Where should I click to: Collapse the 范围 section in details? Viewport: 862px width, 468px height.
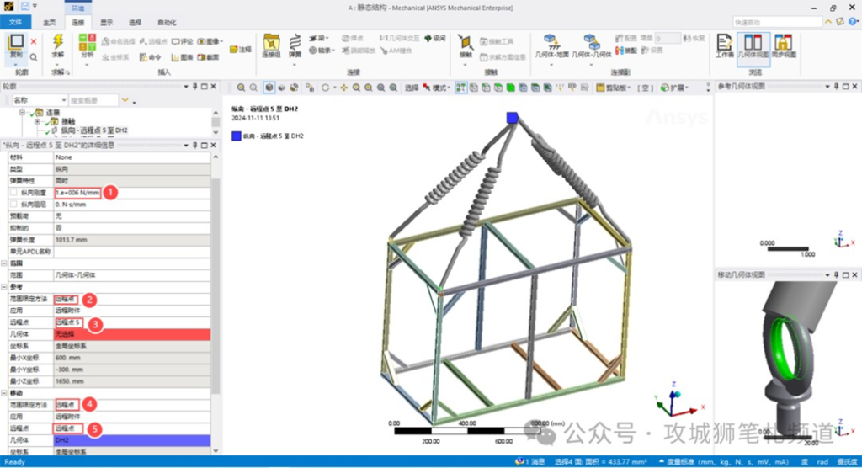(4, 263)
